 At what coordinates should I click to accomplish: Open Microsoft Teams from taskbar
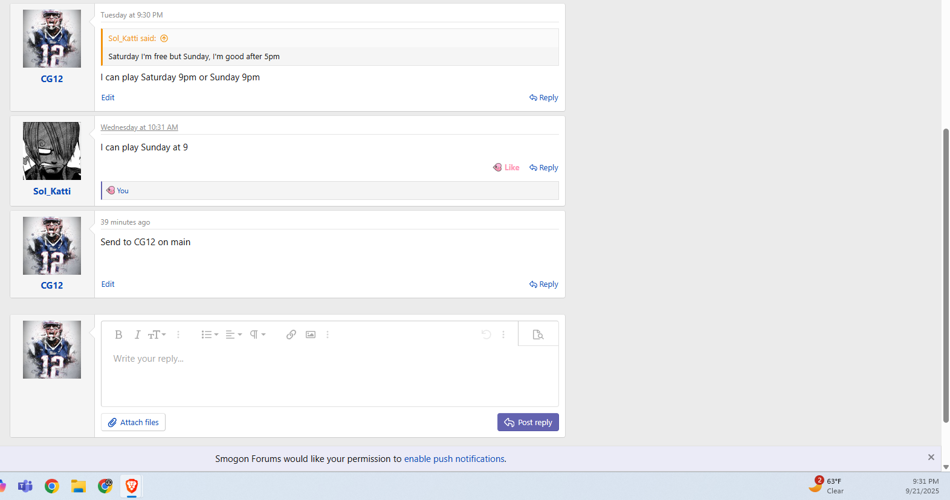(x=25, y=486)
